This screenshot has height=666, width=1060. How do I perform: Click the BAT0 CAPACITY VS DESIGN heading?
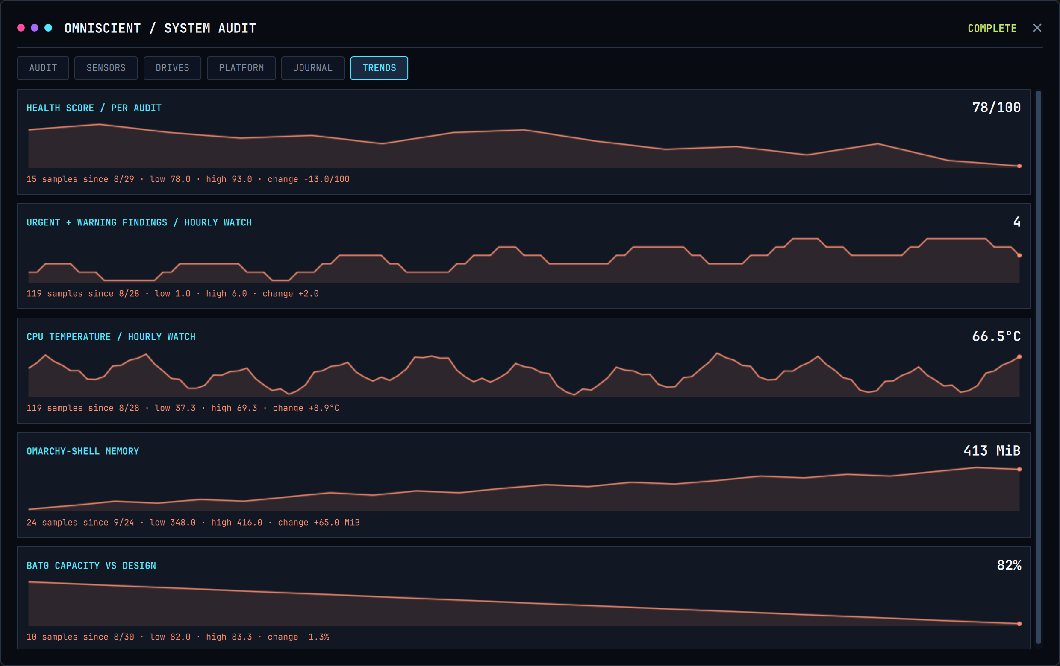[91, 566]
